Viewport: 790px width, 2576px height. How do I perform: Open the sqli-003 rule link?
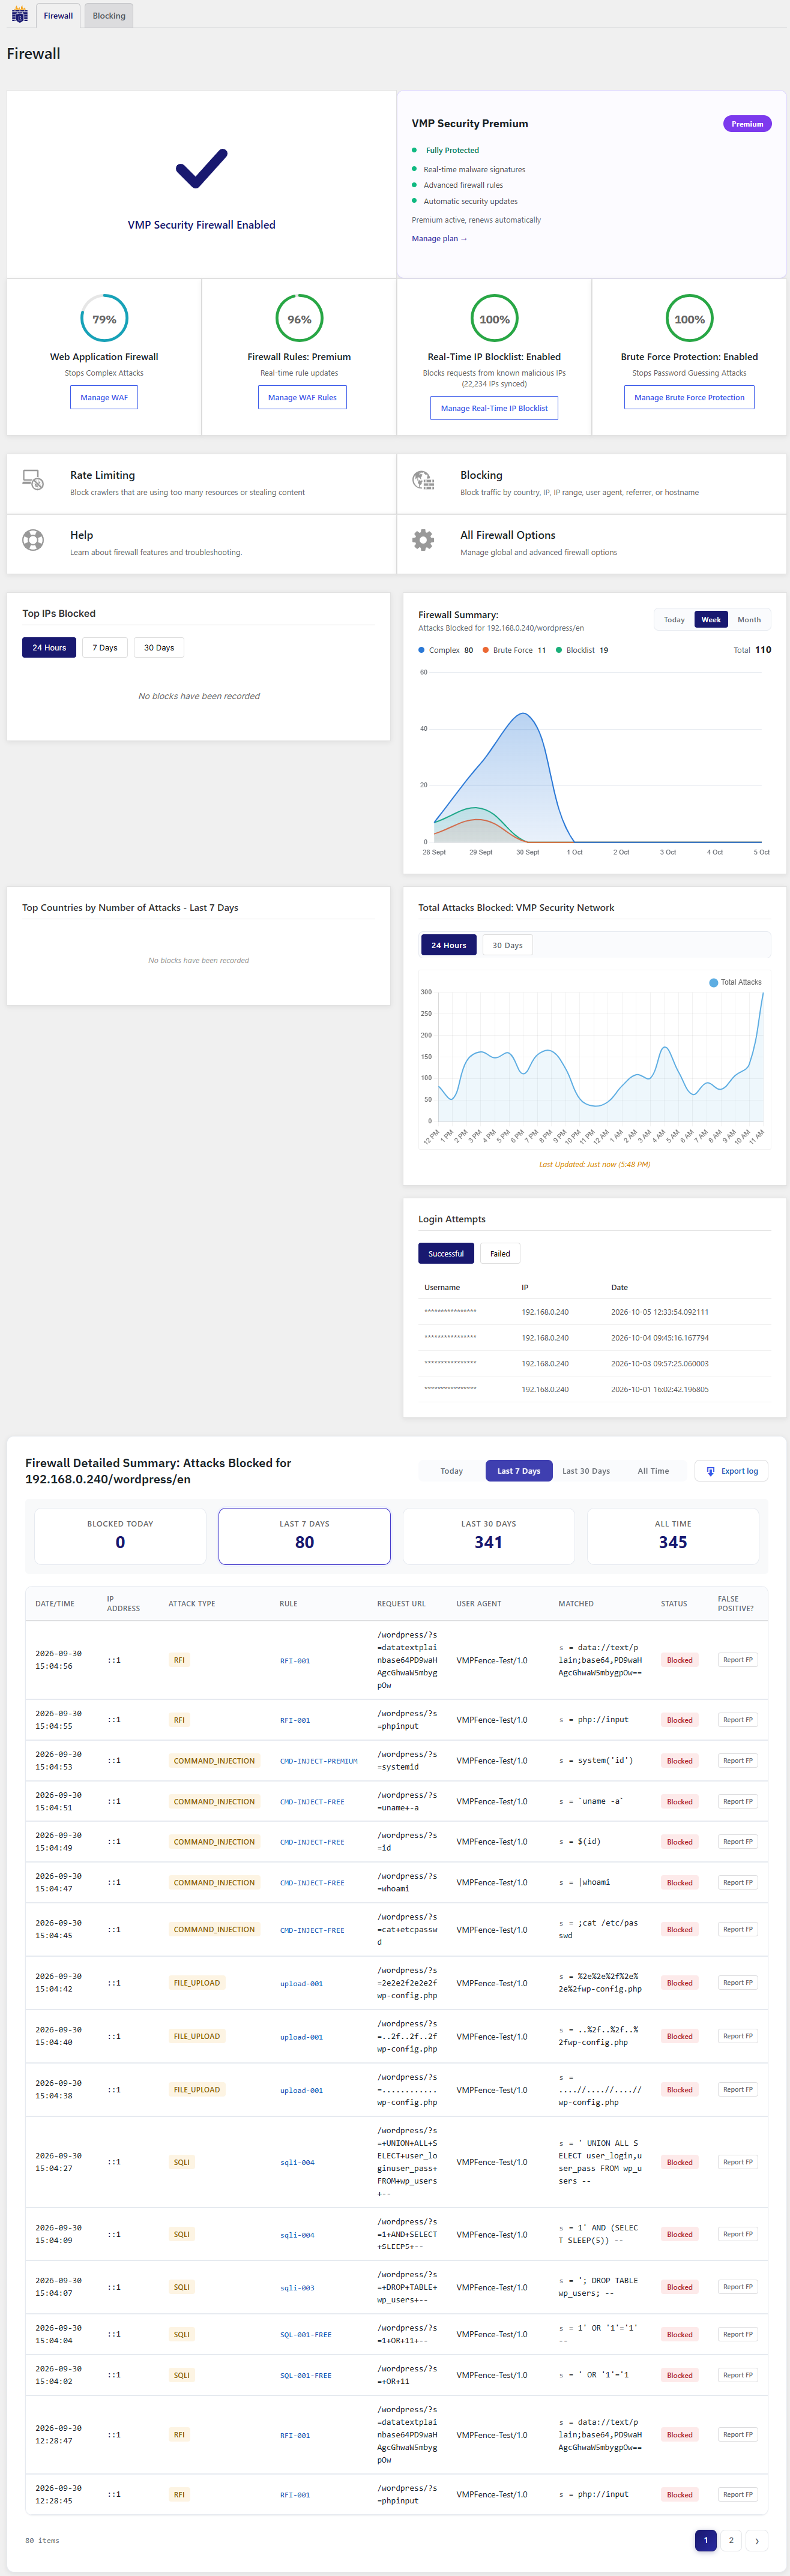(x=297, y=2288)
